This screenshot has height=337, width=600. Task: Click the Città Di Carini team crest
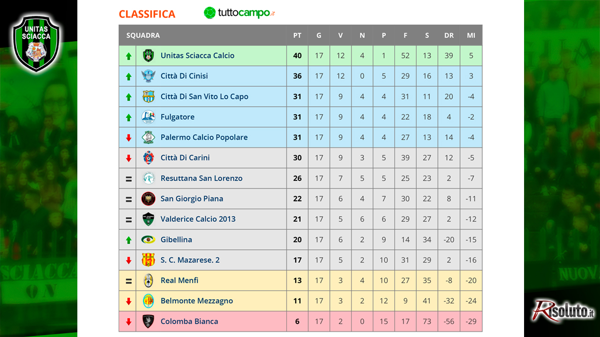(148, 158)
